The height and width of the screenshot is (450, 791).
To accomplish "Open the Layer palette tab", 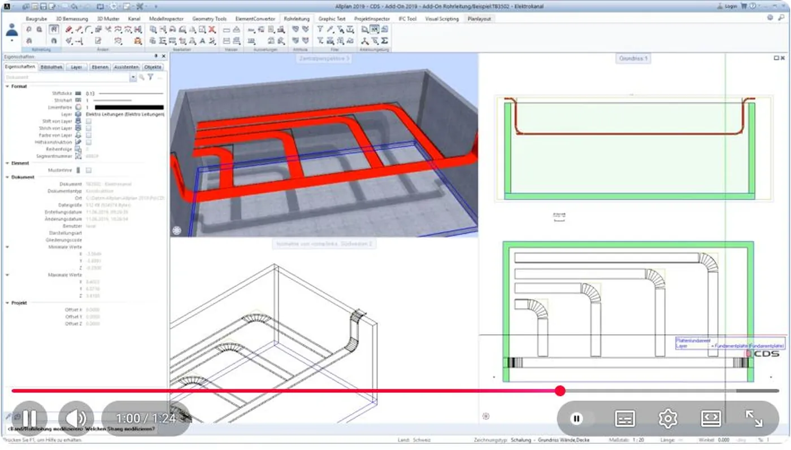I will coord(76,67).
